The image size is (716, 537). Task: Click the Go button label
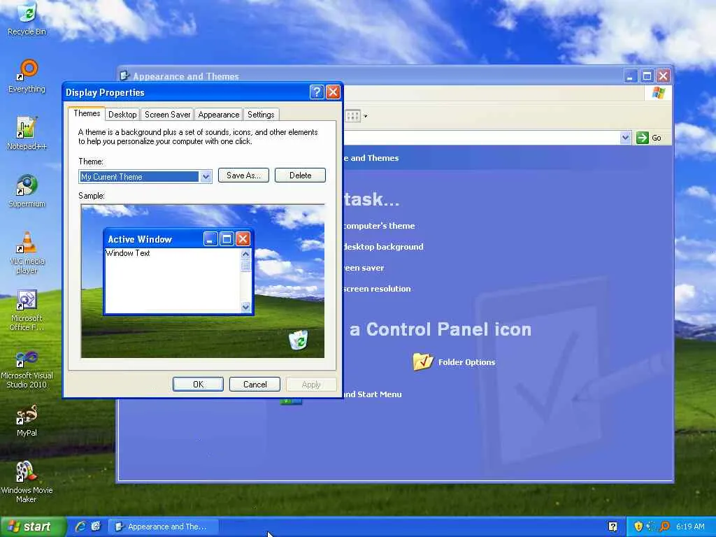656,138
